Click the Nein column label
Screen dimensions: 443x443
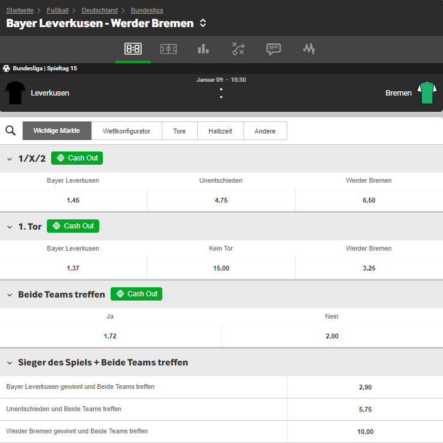(332, 316)
